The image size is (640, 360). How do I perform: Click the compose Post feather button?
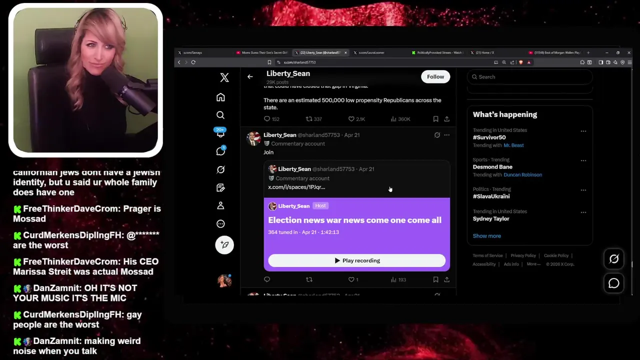[224, 244]
